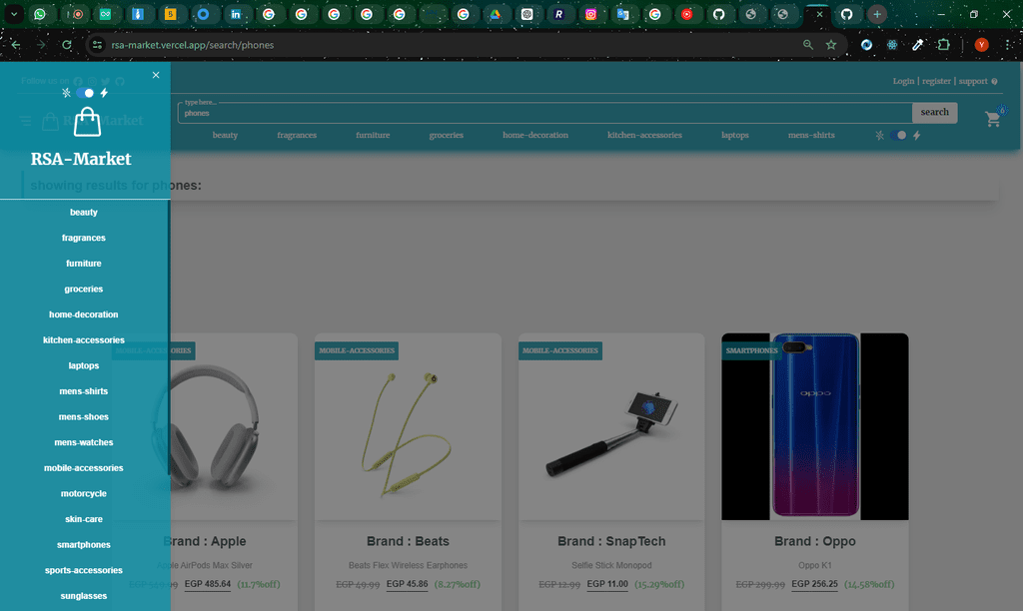This screenshot has width=1023, height=611.
Task: Bookmark this page with the star icon
Action: (830, 45)
